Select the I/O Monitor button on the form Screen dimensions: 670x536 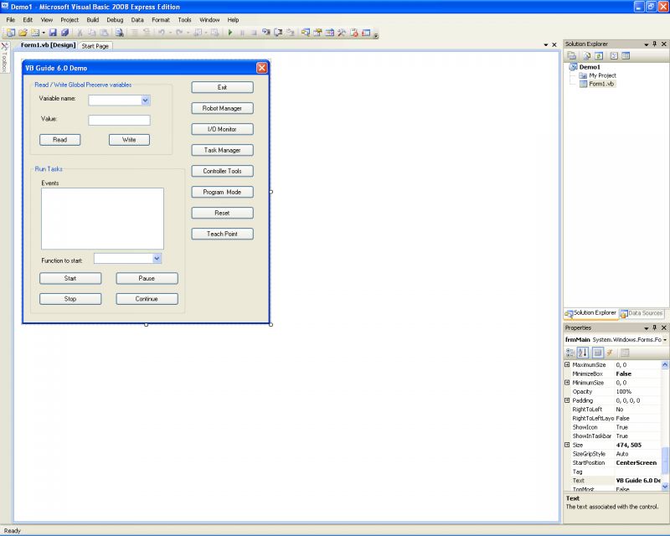[222, 129]
